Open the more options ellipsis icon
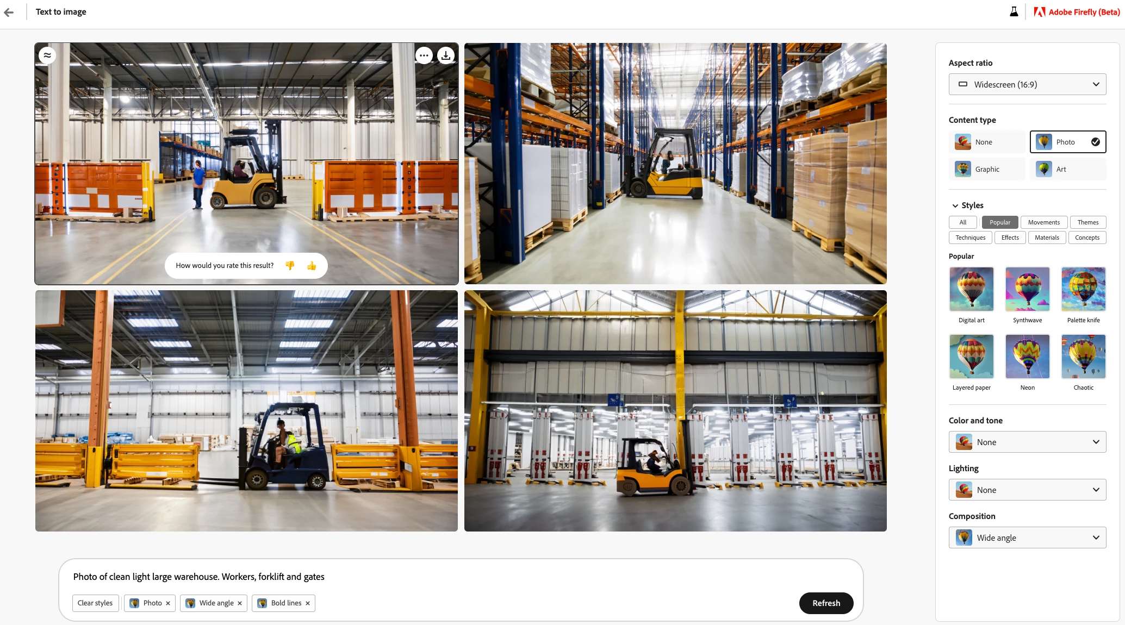The width and height of the screenshot is (1125, 625). pyautogui.click(x=424, y=55)
